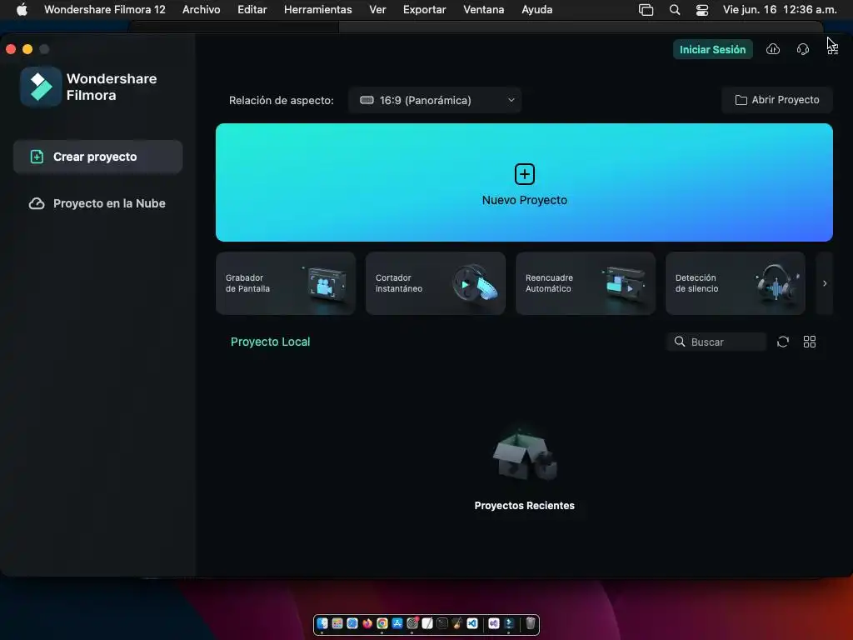Select the Proyecto Local tab
Image resolution: width=853 pixels, height=640 pixels.
(x=271, y=342)
